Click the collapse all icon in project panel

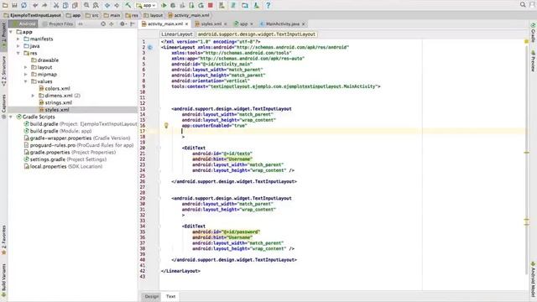pos(112,24)
